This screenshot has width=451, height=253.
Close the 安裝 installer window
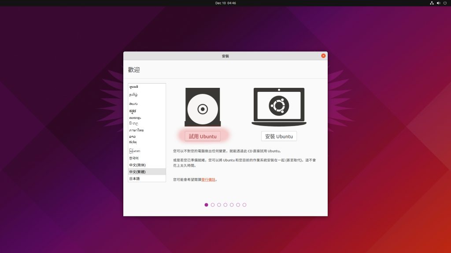pos(323,56)
